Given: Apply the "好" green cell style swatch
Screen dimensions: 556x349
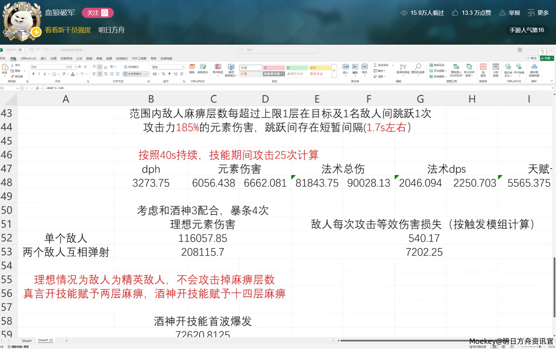Looking at the screenshot, I should pyautogui.click(x=297, y=68).
